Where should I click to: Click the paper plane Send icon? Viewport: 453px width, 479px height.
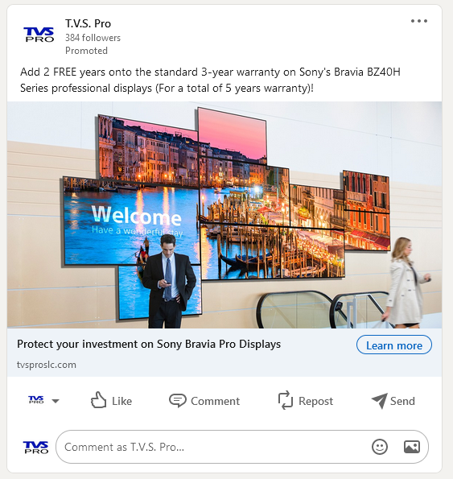(380, 400)
